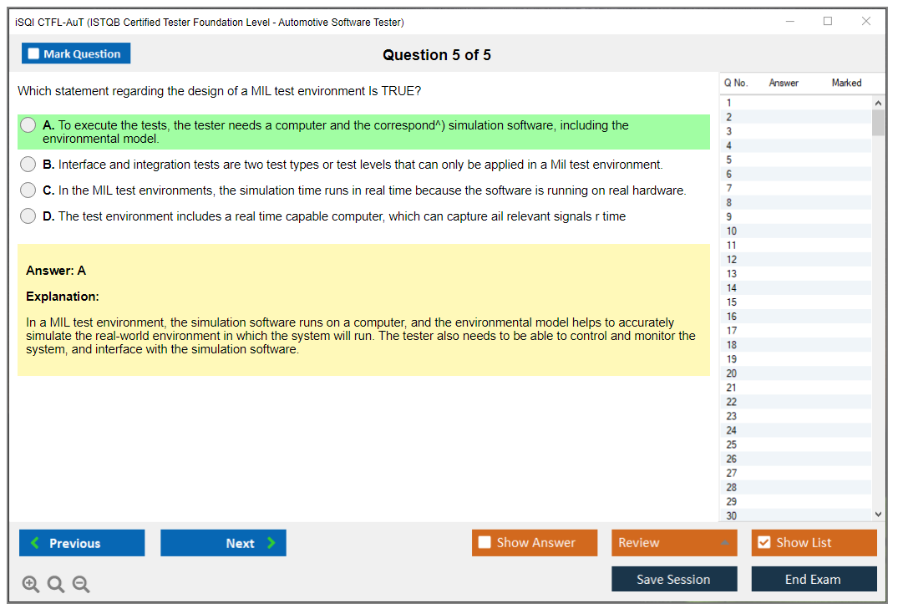The image size is (898, 614).
Task: Advance with the Next button
Action: pyautogui.click(x=223, y=543)
